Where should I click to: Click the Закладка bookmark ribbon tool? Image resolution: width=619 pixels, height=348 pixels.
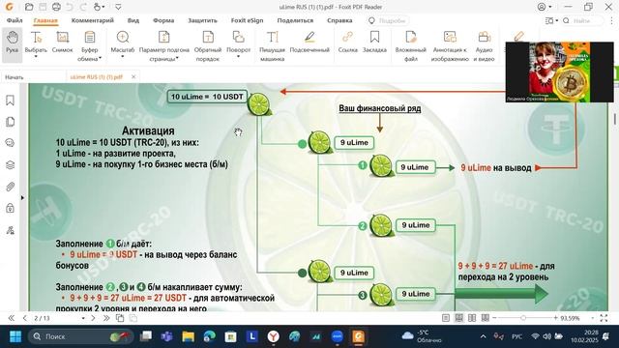374,42
